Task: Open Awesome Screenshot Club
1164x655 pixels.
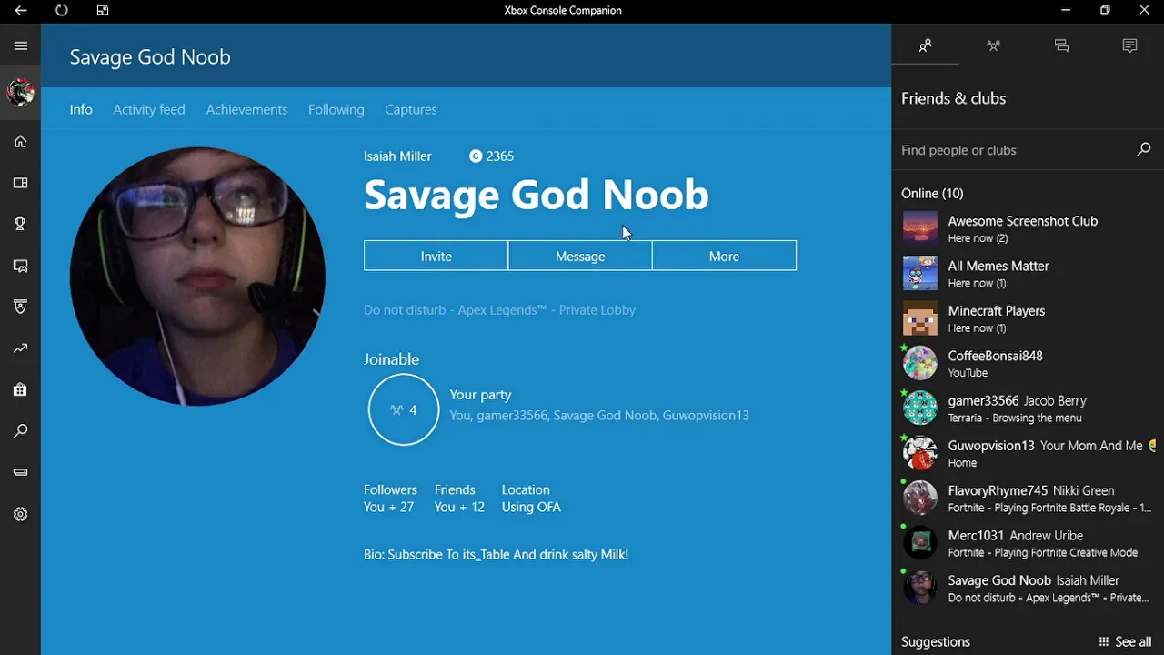Action: pos(1028,228)
